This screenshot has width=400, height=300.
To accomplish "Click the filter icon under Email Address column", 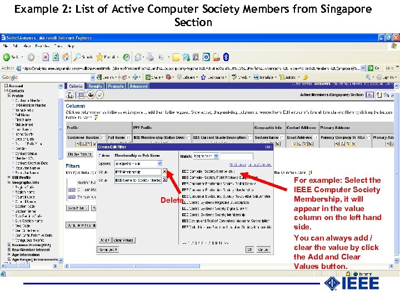I will 305,144.
